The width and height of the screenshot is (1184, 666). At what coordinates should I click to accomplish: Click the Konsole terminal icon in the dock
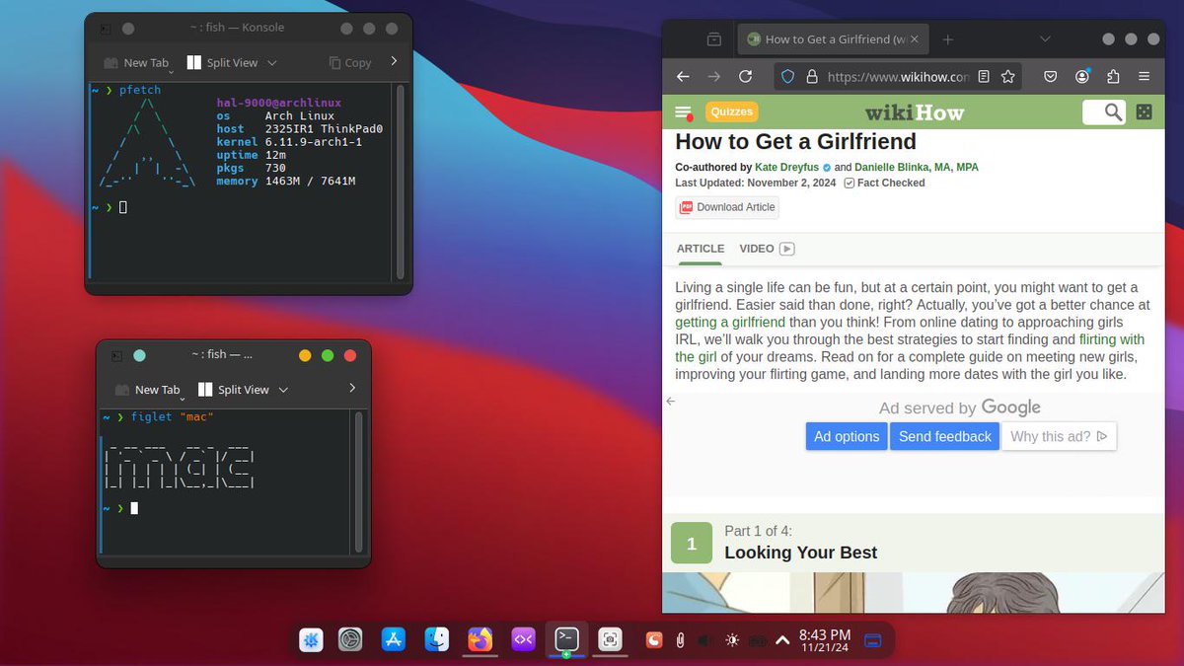[x=566, y=638]
